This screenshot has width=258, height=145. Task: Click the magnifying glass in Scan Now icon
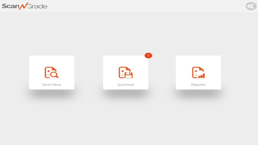pos(54,75)
